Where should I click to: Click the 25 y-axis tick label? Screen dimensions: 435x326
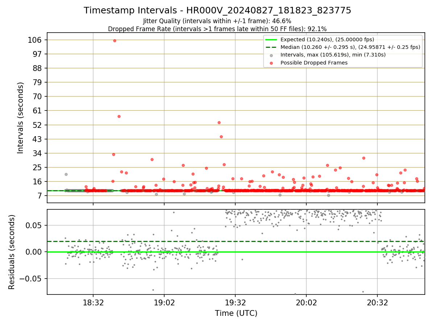[x=38, y=167]
